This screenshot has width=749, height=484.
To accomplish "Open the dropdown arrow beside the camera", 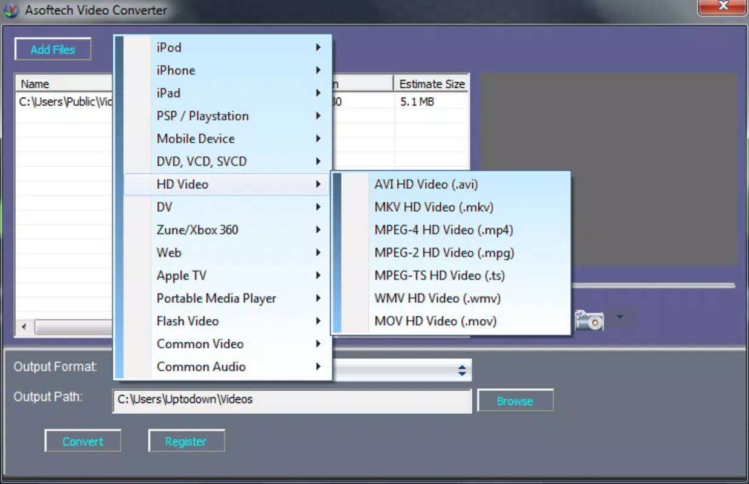I will 619,317.
